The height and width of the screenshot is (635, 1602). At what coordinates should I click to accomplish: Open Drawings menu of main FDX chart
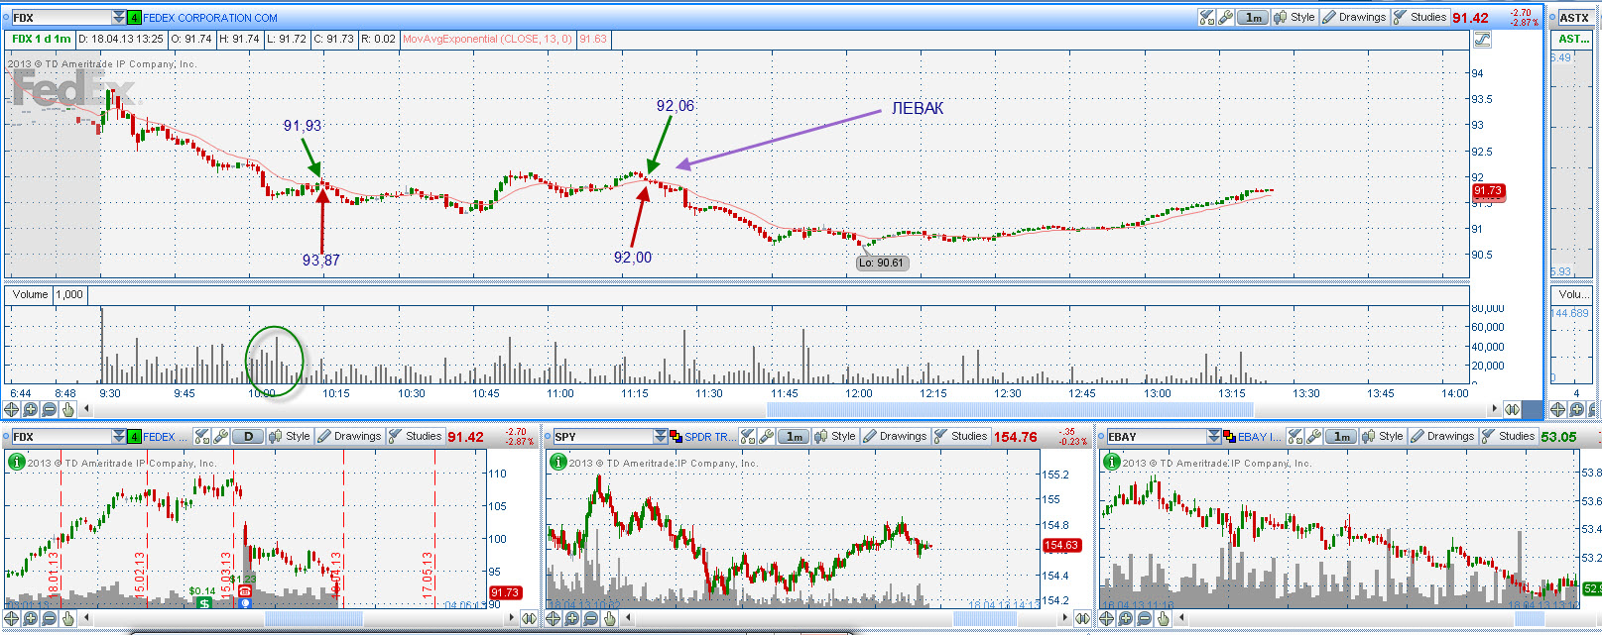1354,17
